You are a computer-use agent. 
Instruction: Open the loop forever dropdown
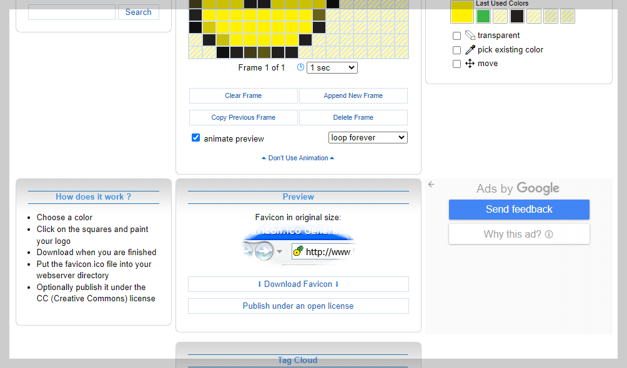368,137
